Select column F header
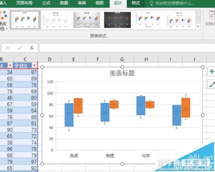 point(98,59)
